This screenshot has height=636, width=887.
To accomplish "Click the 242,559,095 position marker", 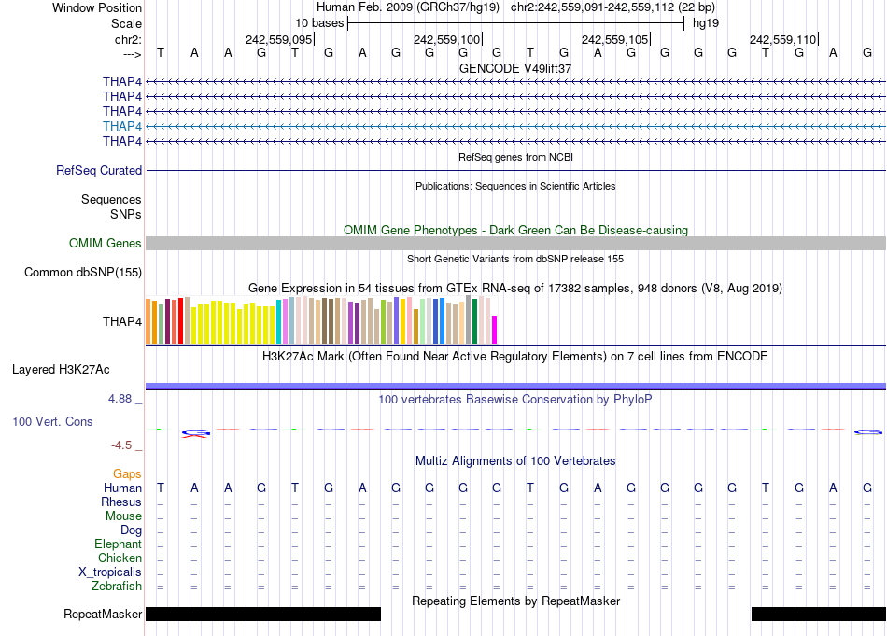I will pyautogui.click(x=279, y=39).
